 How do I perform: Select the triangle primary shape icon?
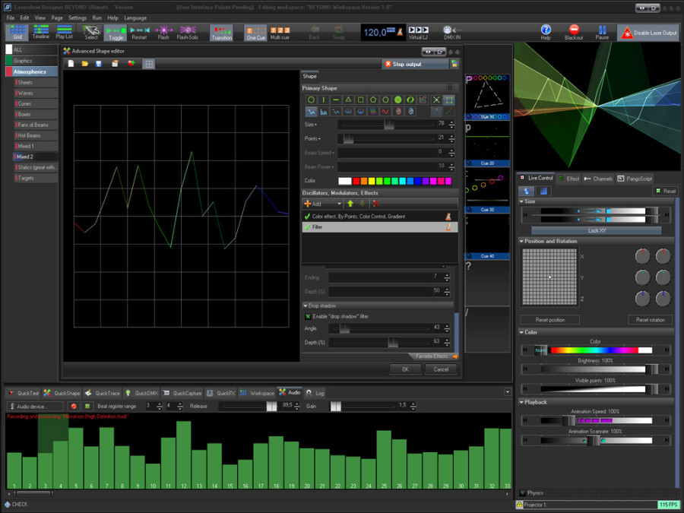[348, 100]
